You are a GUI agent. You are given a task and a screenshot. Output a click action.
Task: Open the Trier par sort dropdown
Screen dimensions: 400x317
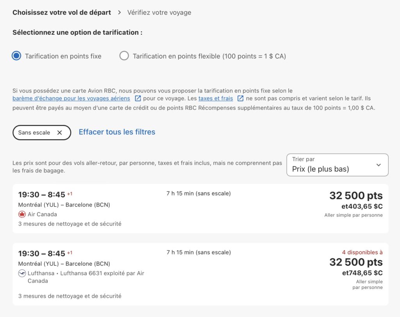tap(337, 165)
